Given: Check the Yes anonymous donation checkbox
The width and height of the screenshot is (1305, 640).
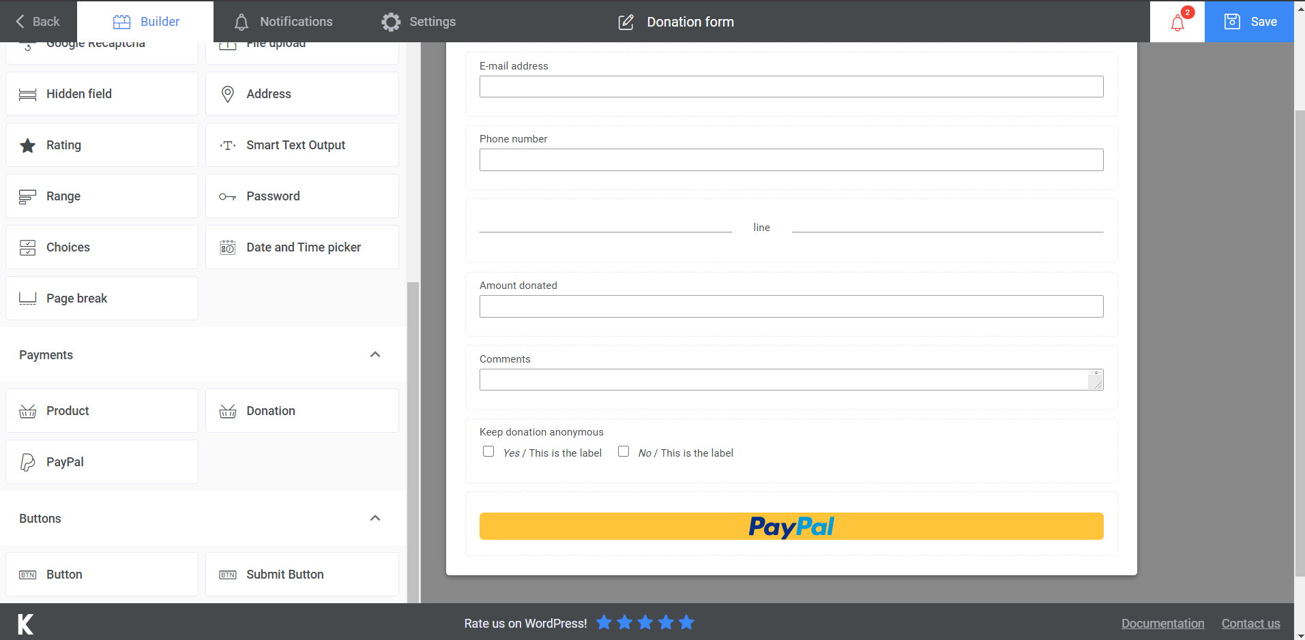Looking at the screenshot, I should (x=488, y=451).
